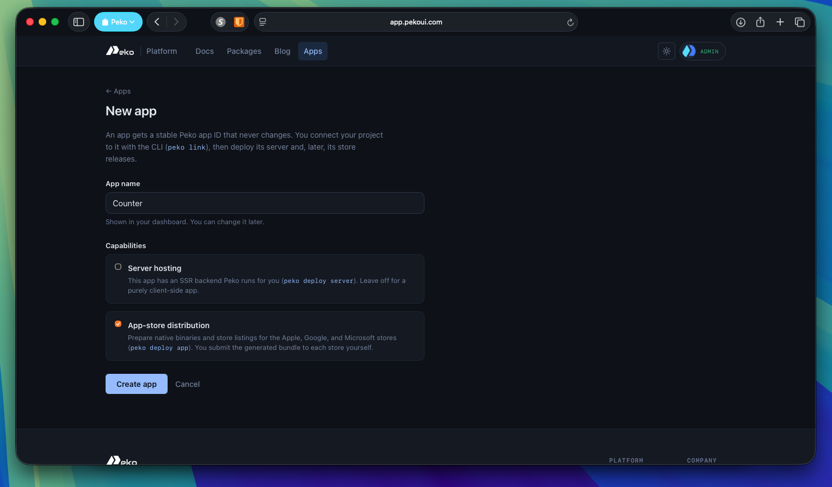
Task: Go back via the ← Apps link
Action: click(118, 91)
